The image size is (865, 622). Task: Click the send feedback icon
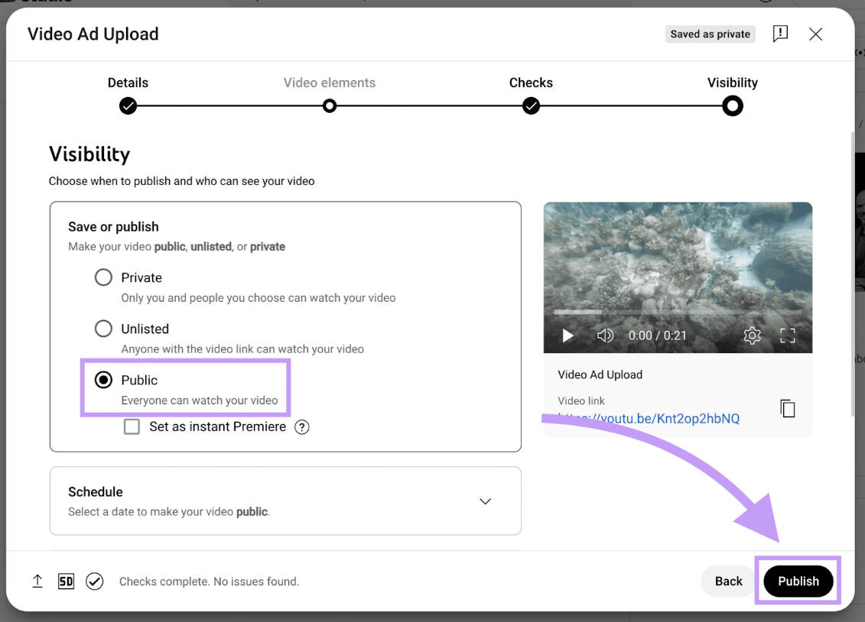780,34
